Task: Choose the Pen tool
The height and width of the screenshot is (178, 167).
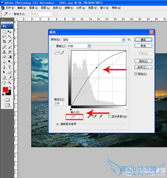Action: coord(4,67)
